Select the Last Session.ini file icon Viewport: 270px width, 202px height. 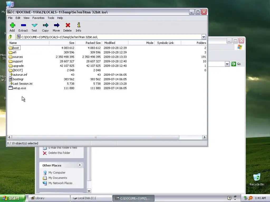click(x=11, y=83)
